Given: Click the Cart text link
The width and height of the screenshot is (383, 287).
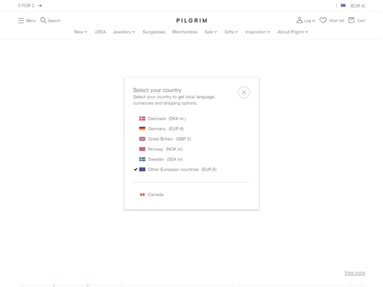Looking at the screenshot, I should (x=361, y=21).
